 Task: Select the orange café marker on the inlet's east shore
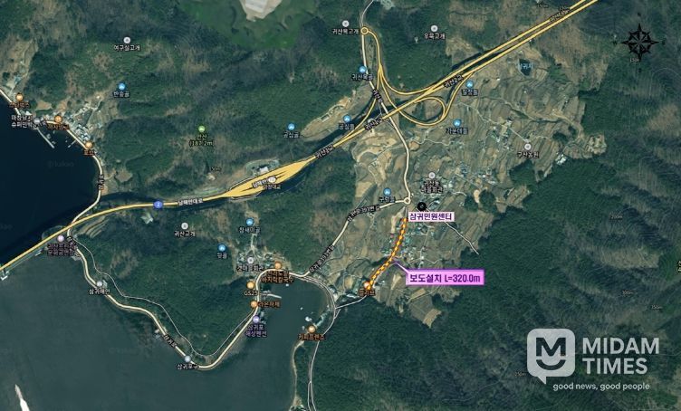[x=311, y=330]
